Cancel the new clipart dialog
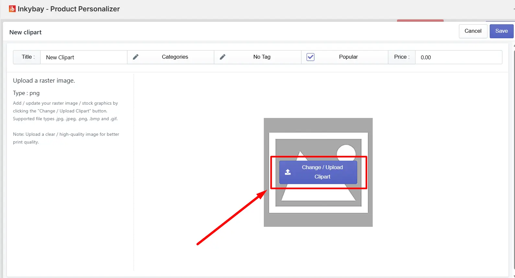 473,31
